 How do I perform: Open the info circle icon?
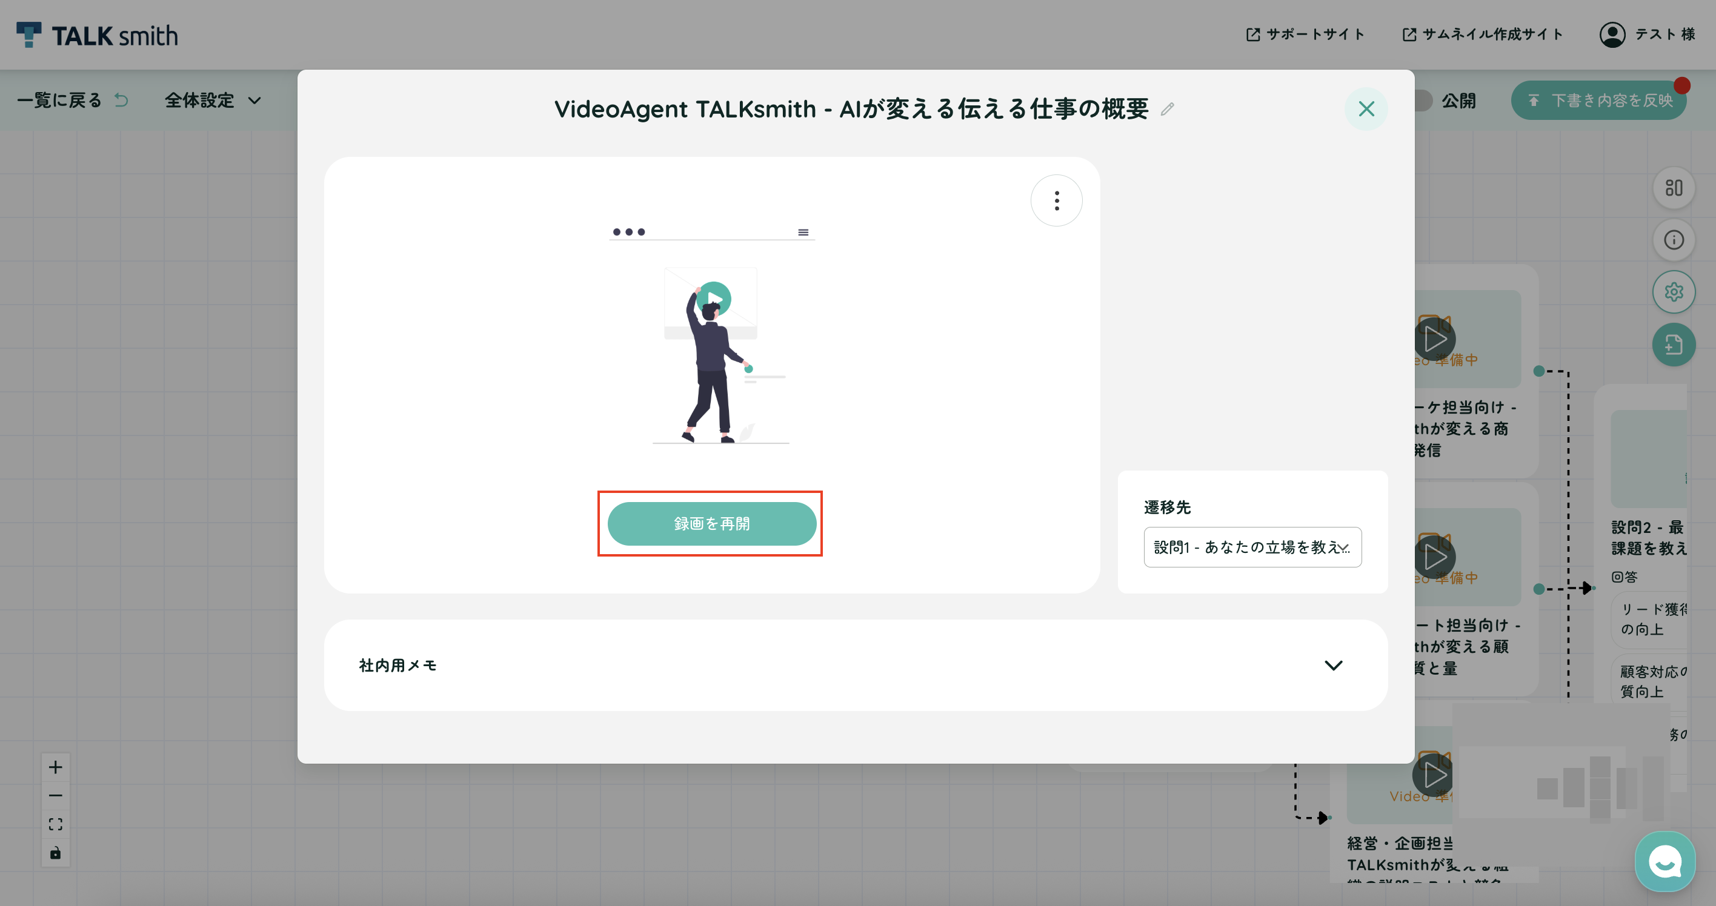coord(1674,240)
